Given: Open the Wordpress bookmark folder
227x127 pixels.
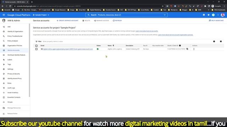Looking at the screenshot, I should pos(173,10).
